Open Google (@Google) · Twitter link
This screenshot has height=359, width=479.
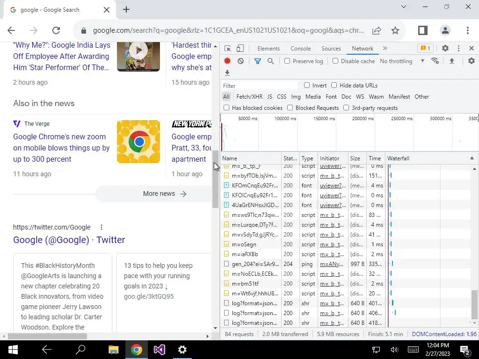69,240
